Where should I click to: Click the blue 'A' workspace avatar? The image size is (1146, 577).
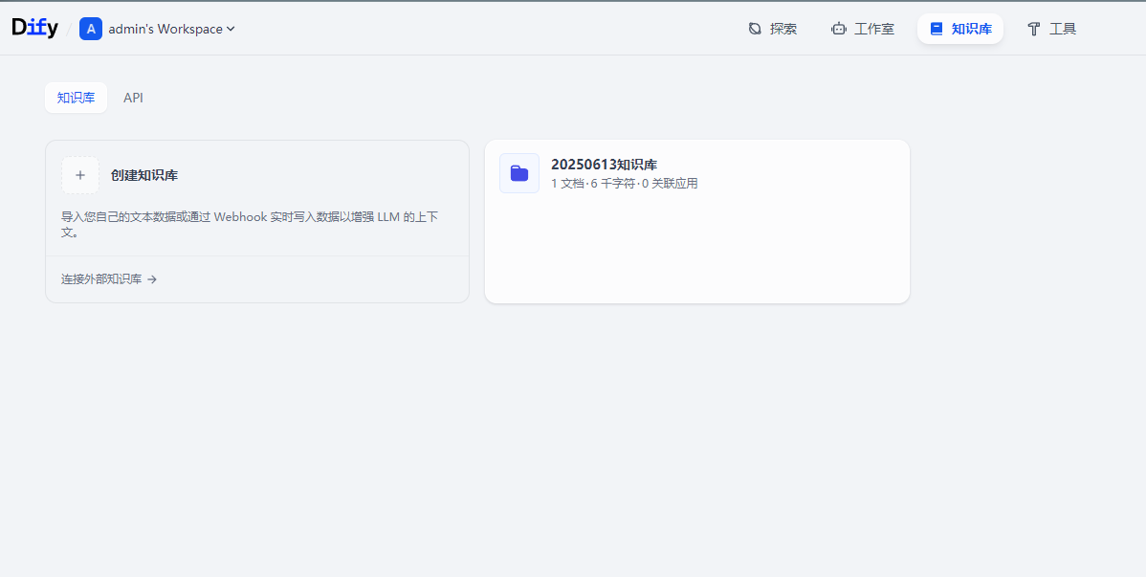(91, 29)
